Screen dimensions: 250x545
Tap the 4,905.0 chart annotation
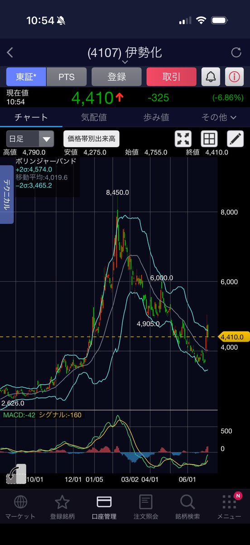[148, 324]
